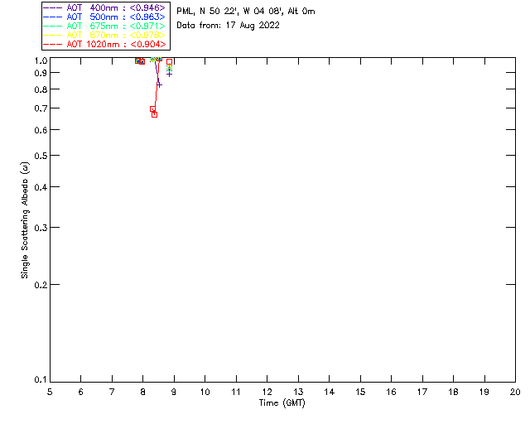The height and width of the screenshot is (424, 530).
Task: Click the x-axis tick label '8'
Action: tap(142, 392)
